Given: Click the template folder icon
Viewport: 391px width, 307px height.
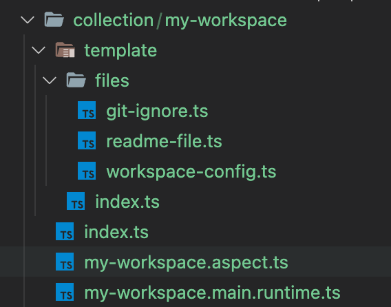Looking at the screenshot, I should [x=65, y=50].
